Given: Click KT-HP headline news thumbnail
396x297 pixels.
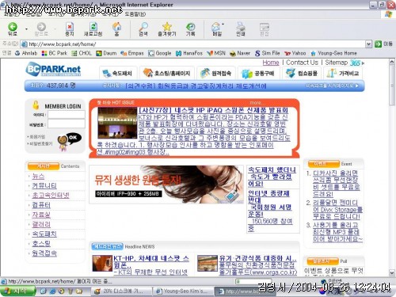Looking at the screenshot, I should point(102,263).
